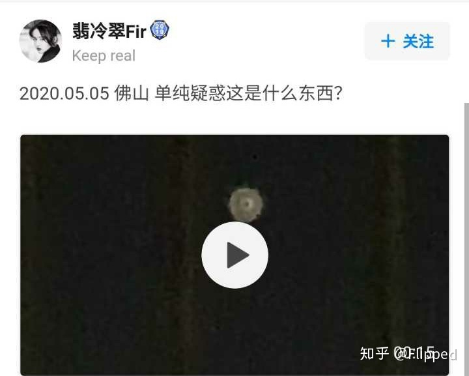Select the 佛山 location word in post

point(132,93)
